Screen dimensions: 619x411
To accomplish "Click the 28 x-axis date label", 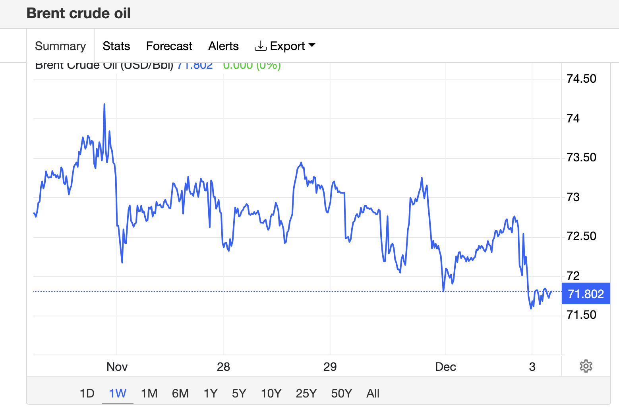I will [223, 366].
